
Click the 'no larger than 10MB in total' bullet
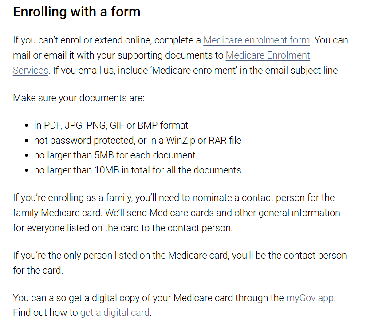coord(138,170)
